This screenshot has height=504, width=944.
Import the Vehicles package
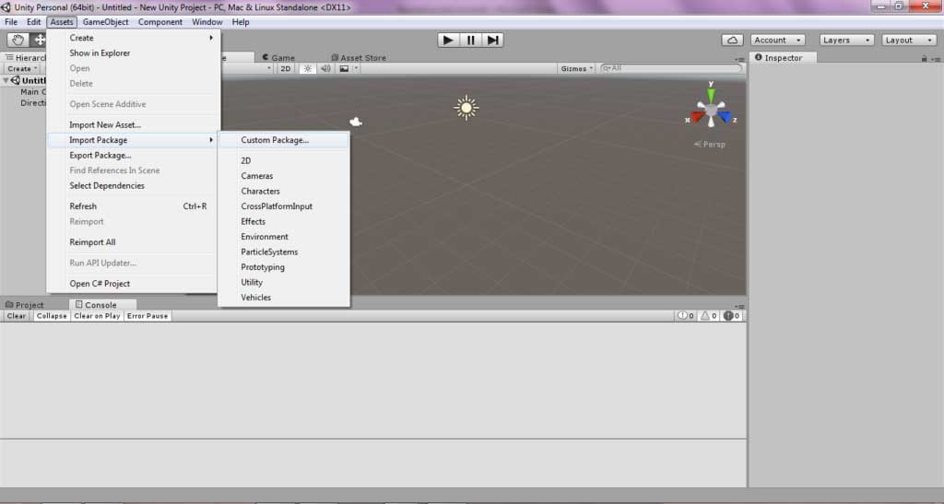tap(284, 298)
